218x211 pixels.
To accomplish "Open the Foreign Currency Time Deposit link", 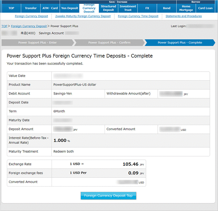I will [x=138, y=16].
